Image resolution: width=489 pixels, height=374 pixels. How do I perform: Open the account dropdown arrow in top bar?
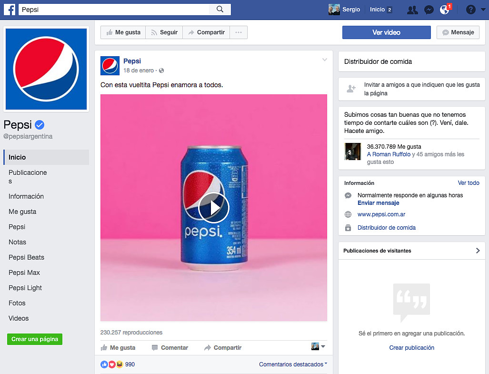(x=483, y=10)
